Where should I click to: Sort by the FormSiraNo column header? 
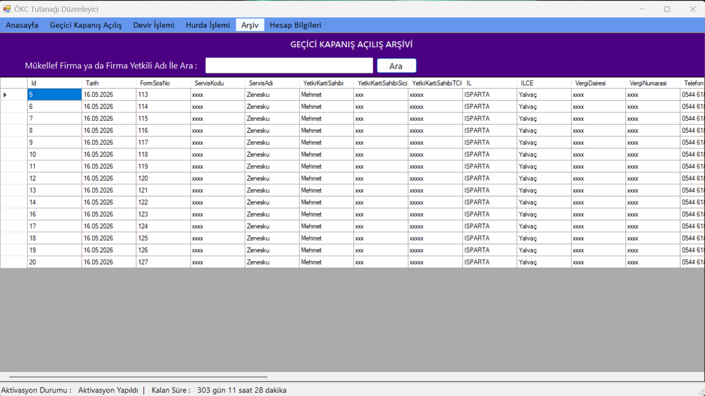click(163, 83)
